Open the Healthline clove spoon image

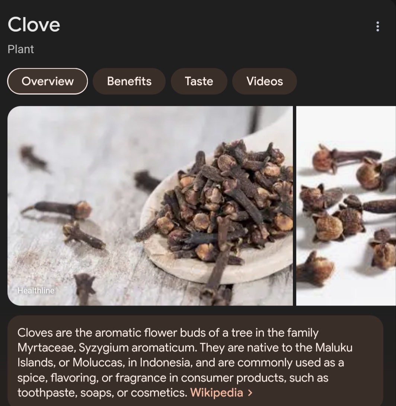[x=150, y=206]
